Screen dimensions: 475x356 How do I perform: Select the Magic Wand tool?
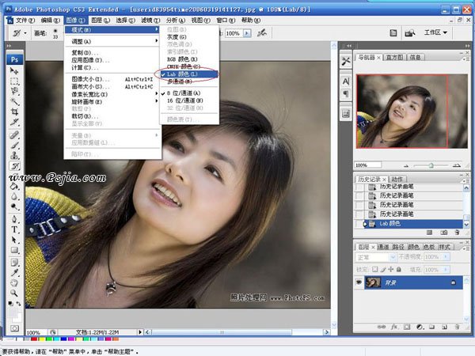14,101
